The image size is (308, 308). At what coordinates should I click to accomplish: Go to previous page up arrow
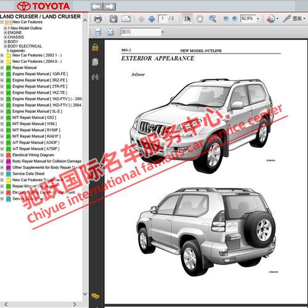[141, 19]
